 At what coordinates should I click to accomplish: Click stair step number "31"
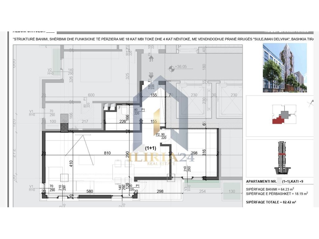(x=151, y=60)
